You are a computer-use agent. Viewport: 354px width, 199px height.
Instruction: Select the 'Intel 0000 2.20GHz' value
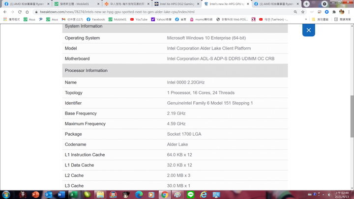pos(186,83)
